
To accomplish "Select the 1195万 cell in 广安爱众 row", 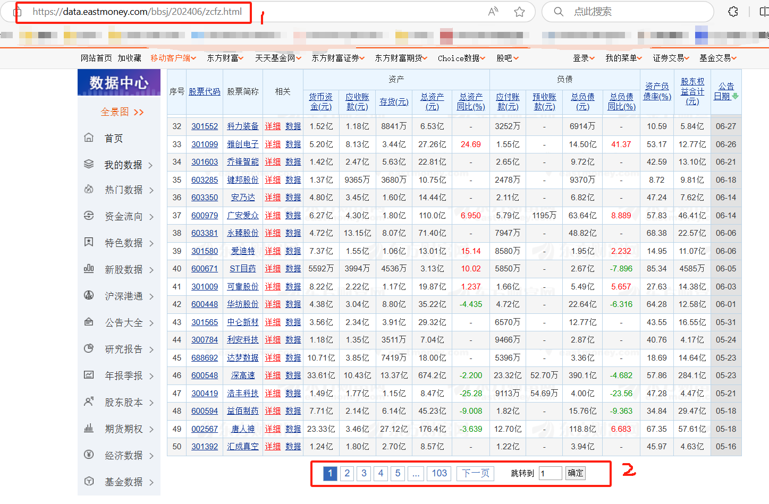I will [544, 215].
